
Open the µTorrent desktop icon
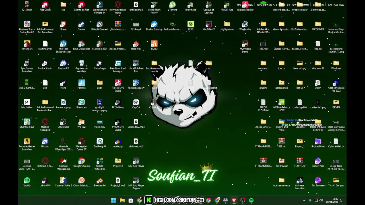(172, 6)
